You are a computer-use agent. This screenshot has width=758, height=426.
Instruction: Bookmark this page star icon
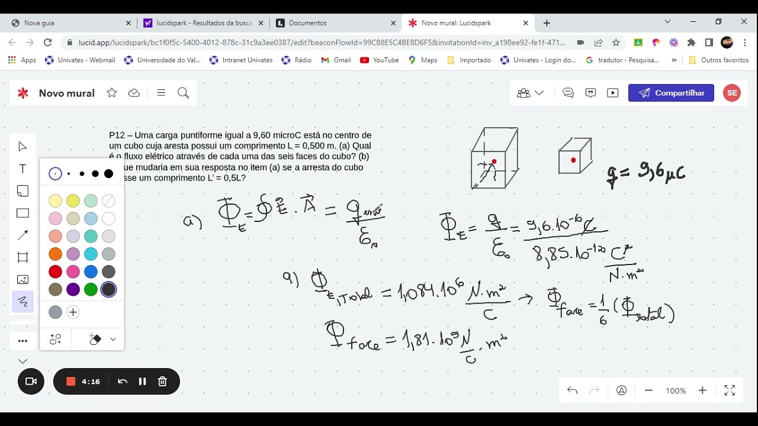click(x=616, y=43)
